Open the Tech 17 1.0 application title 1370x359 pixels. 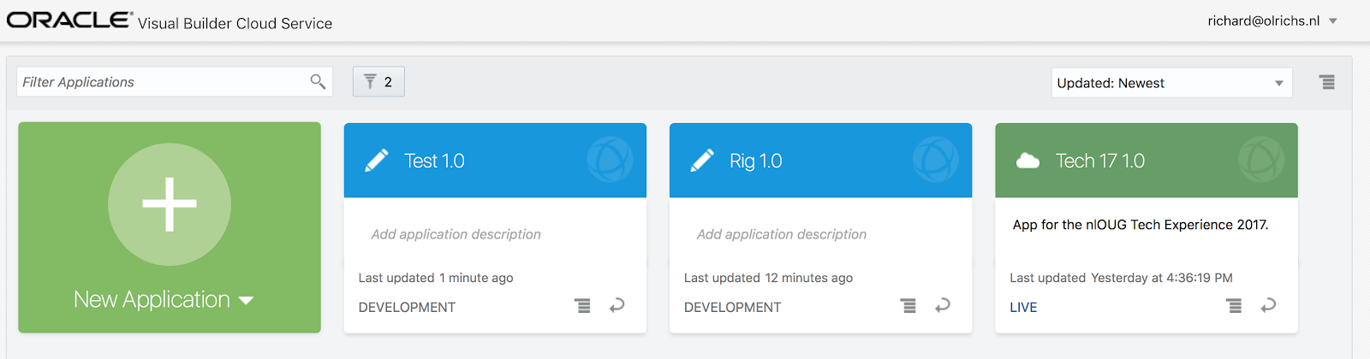1100,161
